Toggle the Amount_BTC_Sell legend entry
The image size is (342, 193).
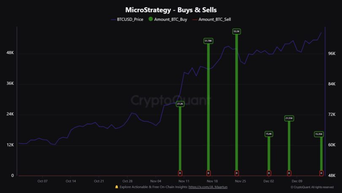tap(212, 19)
